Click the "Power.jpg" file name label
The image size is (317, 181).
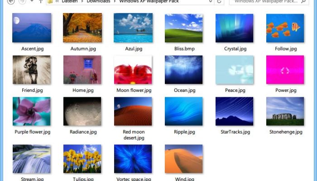point(286,90)
